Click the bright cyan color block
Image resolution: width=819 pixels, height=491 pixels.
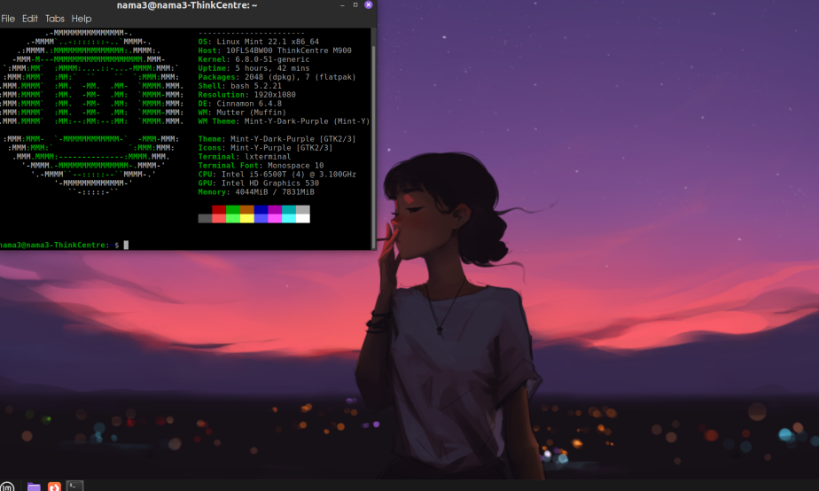coord(289,218)
